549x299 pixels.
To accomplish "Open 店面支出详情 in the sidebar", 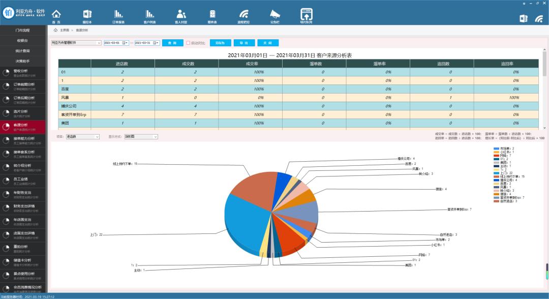I will tap(23, 235).
